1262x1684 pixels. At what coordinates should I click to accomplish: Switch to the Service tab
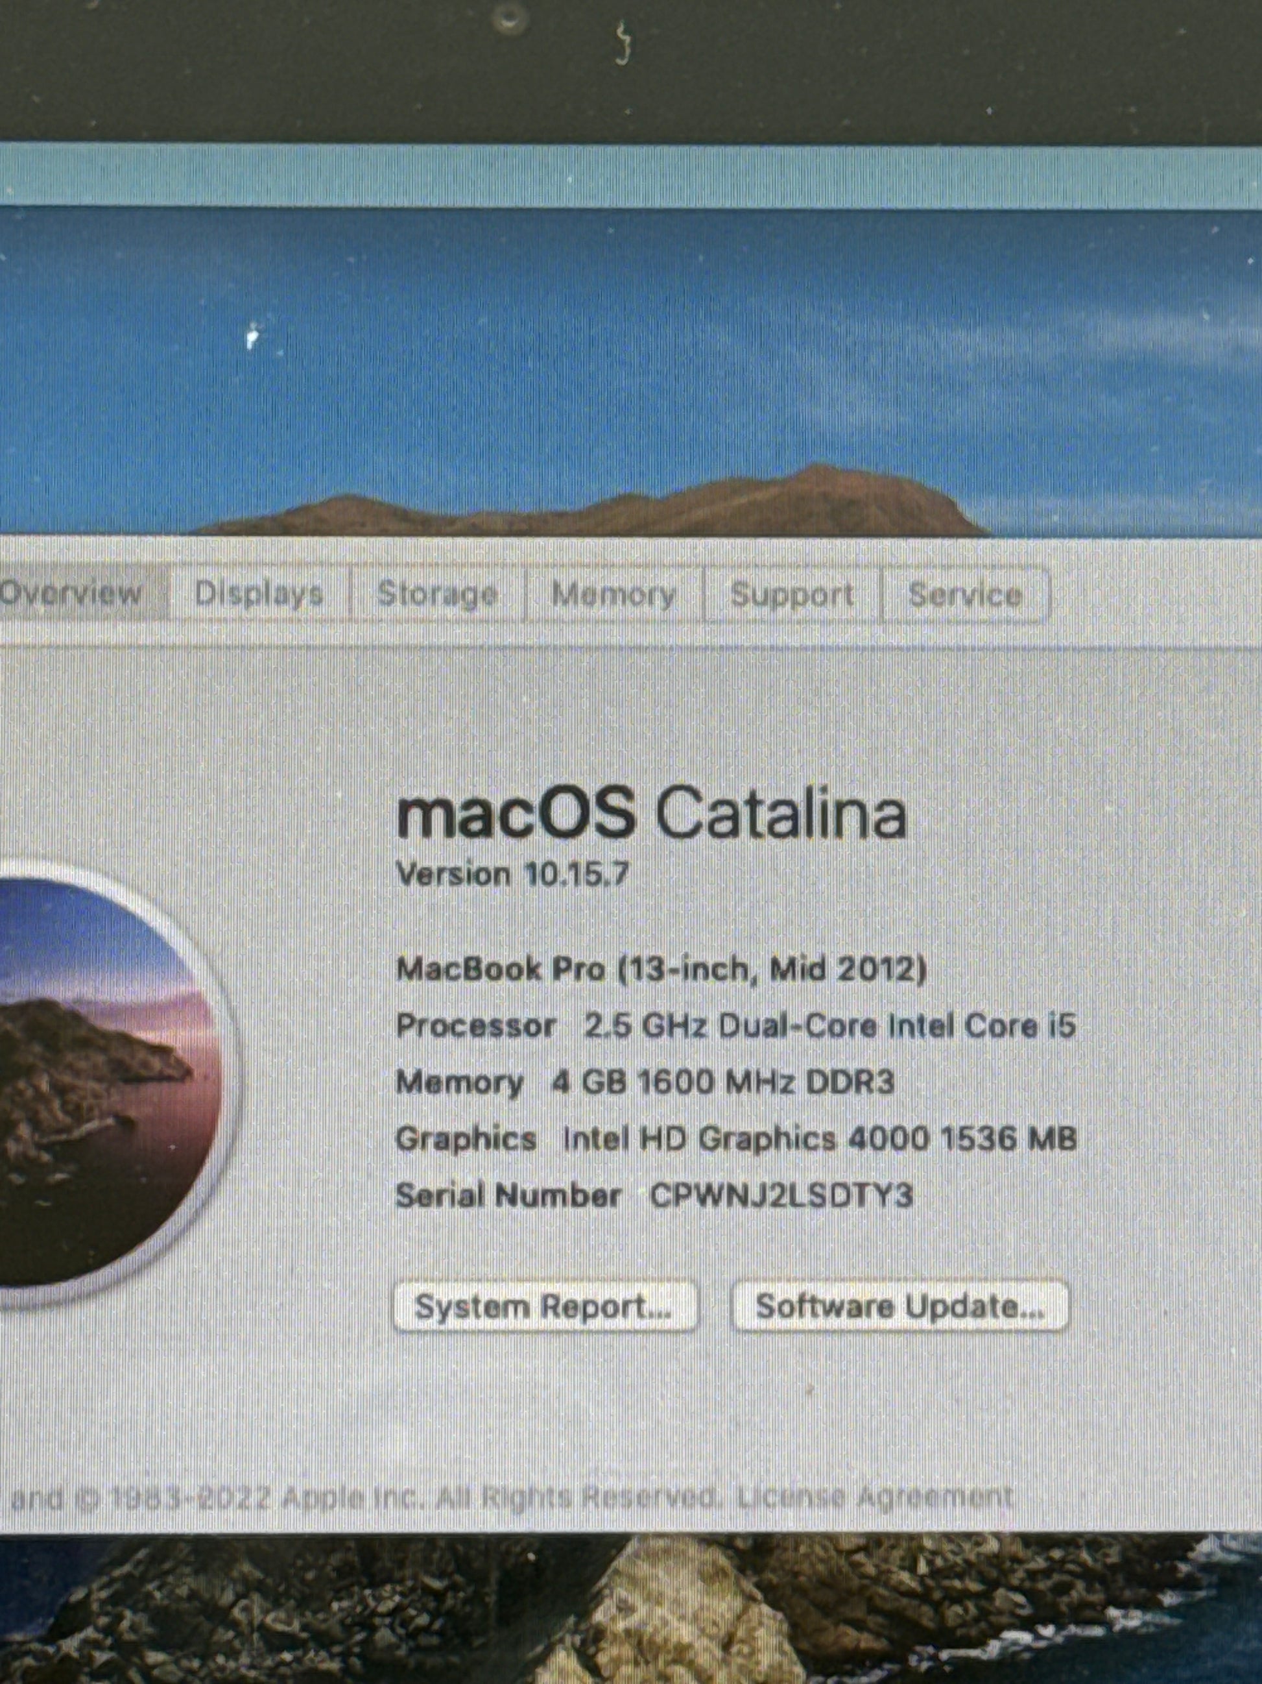(x=964, y=594)
